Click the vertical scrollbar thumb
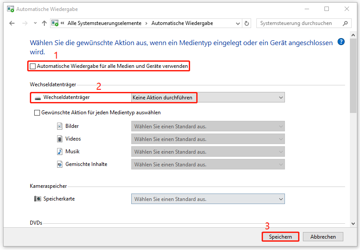Screen dimensions: 360x250 point(353,76)
